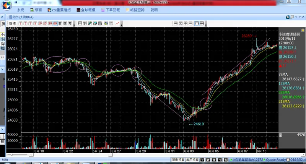This screenshot has height=164, width=306.
Task: Click the 7EMA indicator label
Action: coord(283,75)
